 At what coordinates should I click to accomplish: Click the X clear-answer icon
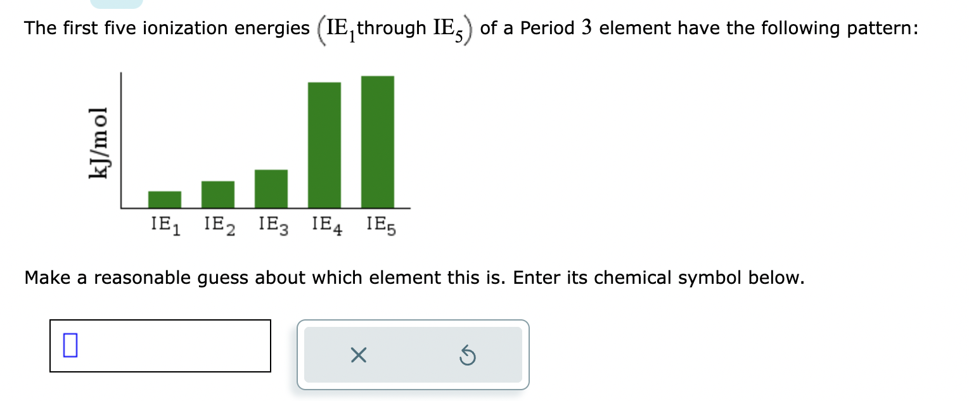point(358,355)
